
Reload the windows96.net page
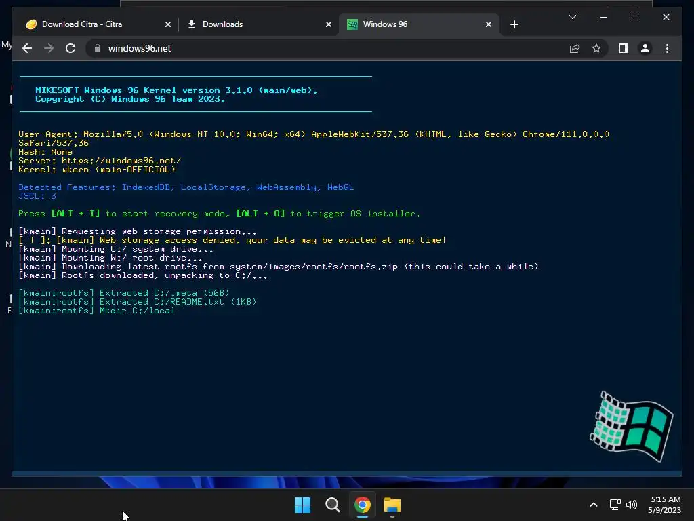click(x=70, y=48)
